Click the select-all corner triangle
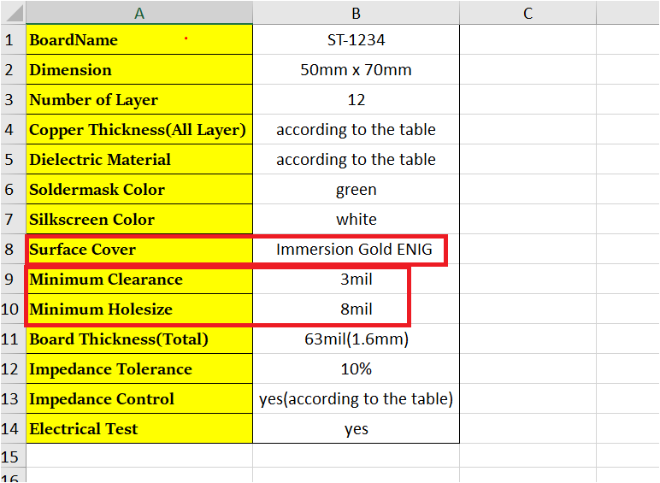The image size is (660, 483). [13, 13]
